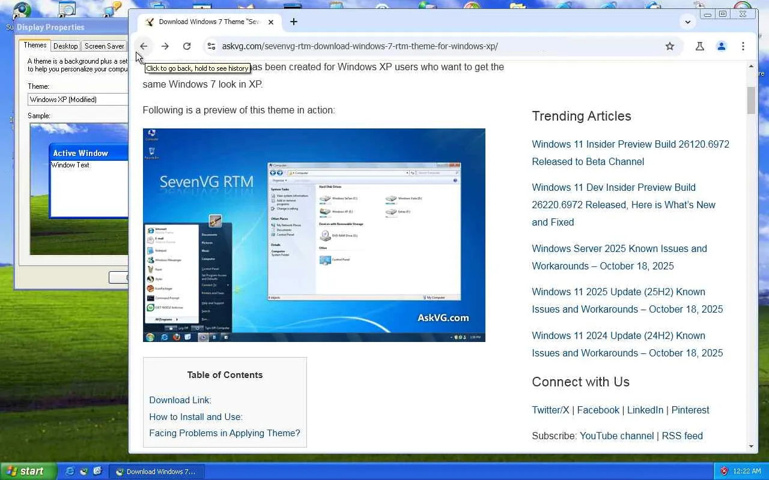The height and width of the screenshot is (480, 769).
Task: Click the page scrollbar up arrow
Action: pyautogui.click(x=751, y=66)
